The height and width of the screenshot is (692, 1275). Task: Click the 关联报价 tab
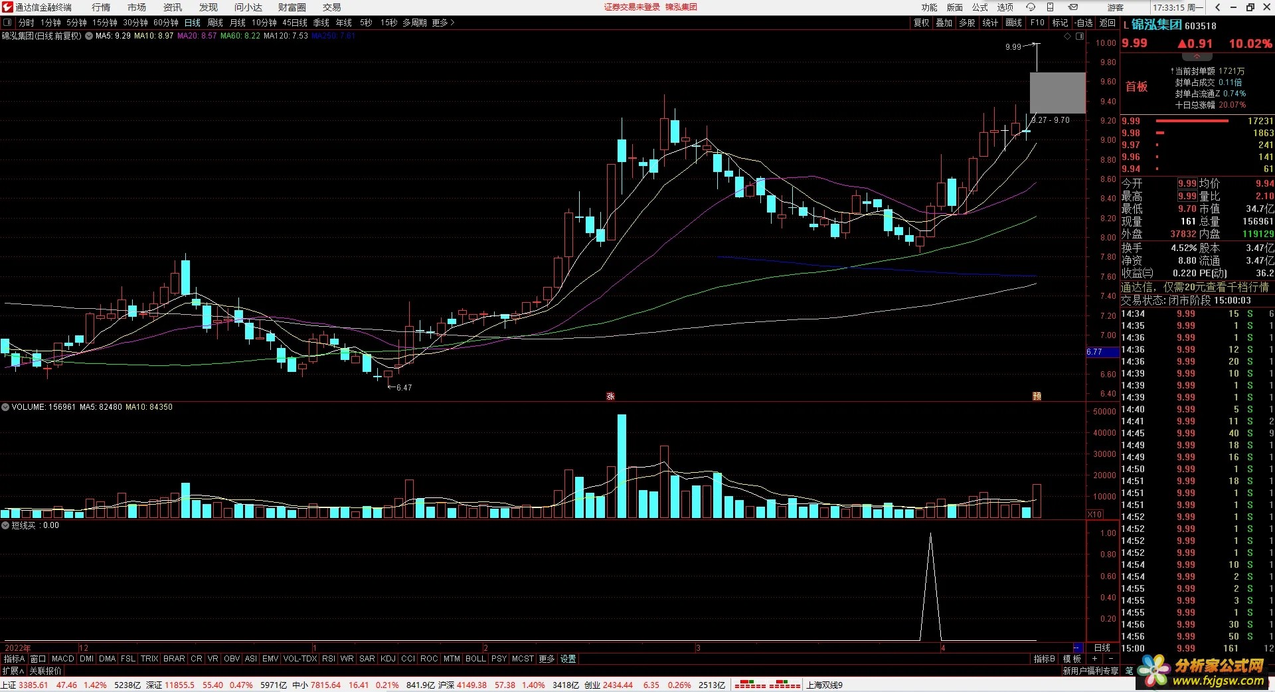pos(45,671)
